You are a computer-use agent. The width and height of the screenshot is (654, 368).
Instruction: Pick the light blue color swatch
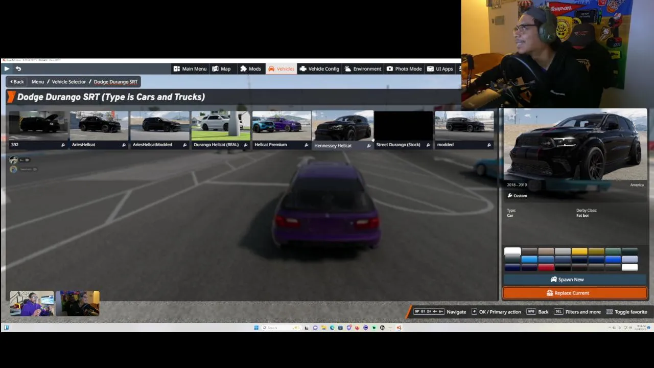[529, 259]
